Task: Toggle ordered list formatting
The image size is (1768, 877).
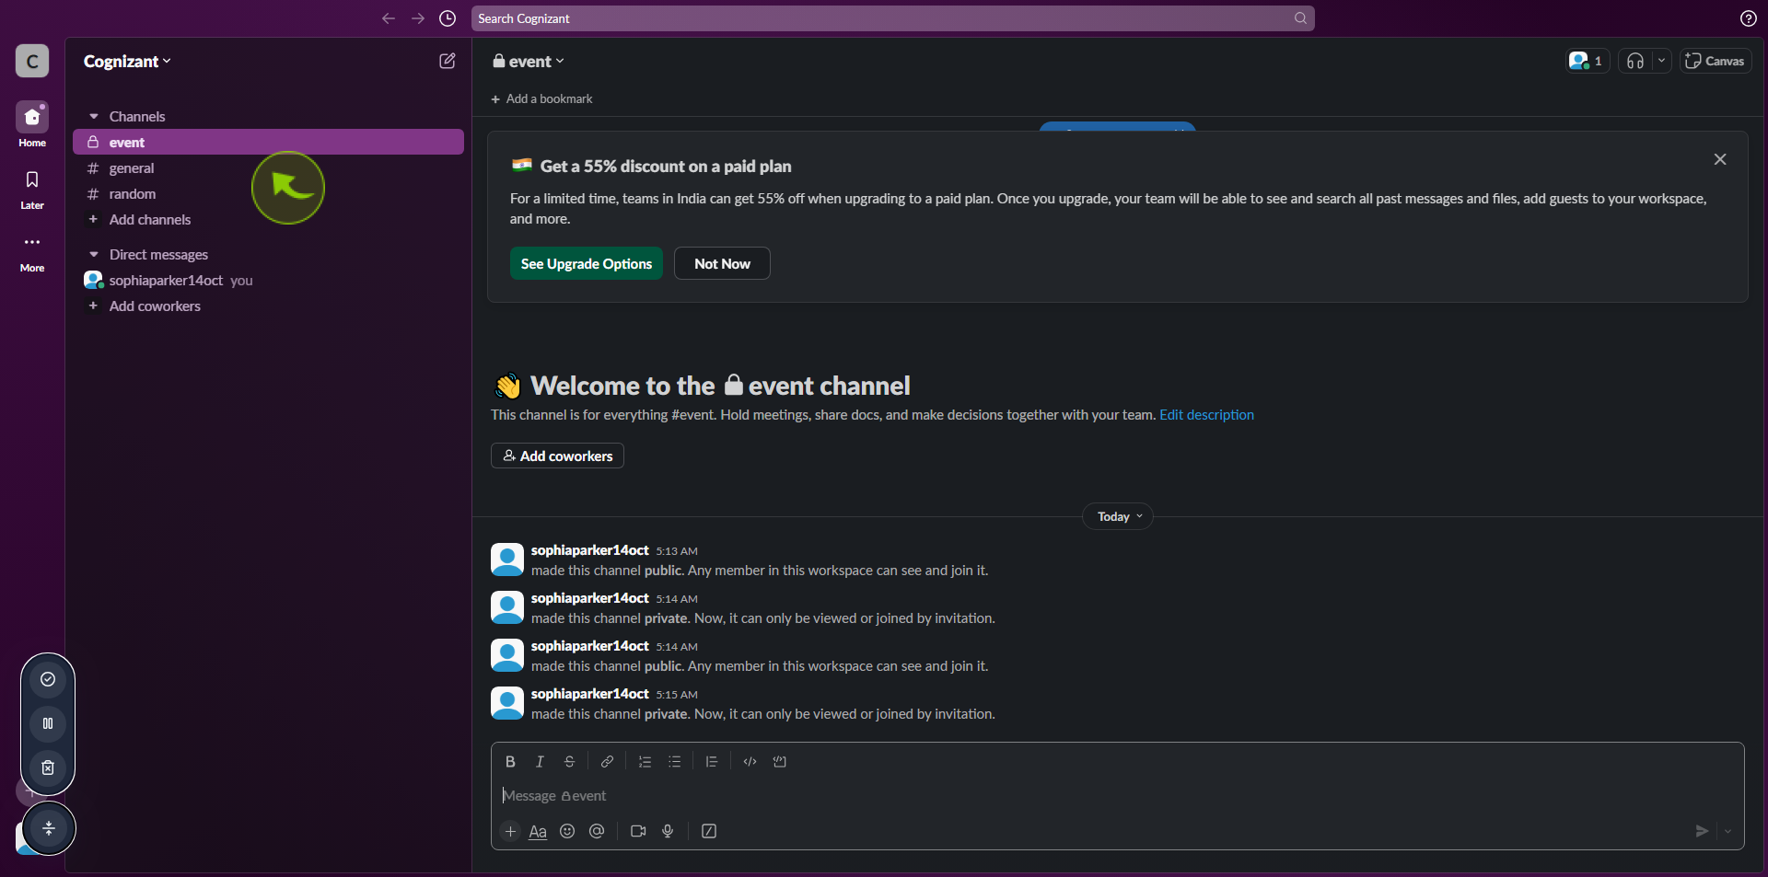Action: pos(645,762)
